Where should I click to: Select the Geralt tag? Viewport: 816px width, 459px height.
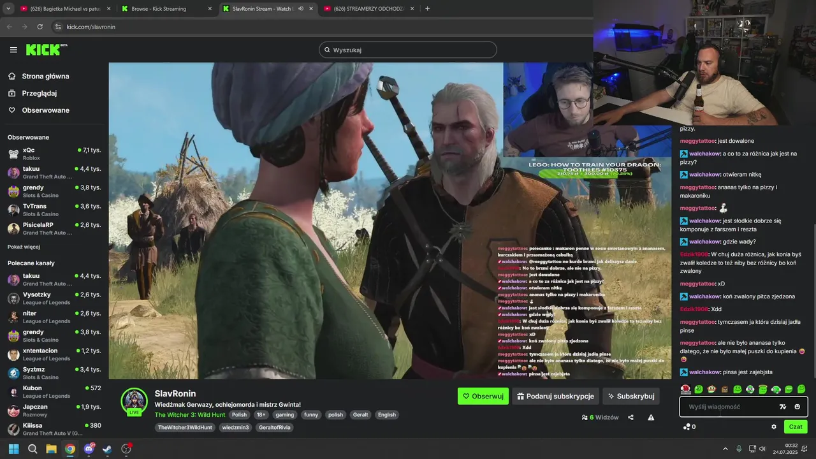pos(361,414)
